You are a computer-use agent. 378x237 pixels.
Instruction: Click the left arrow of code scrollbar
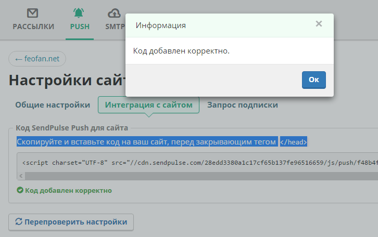21,176
